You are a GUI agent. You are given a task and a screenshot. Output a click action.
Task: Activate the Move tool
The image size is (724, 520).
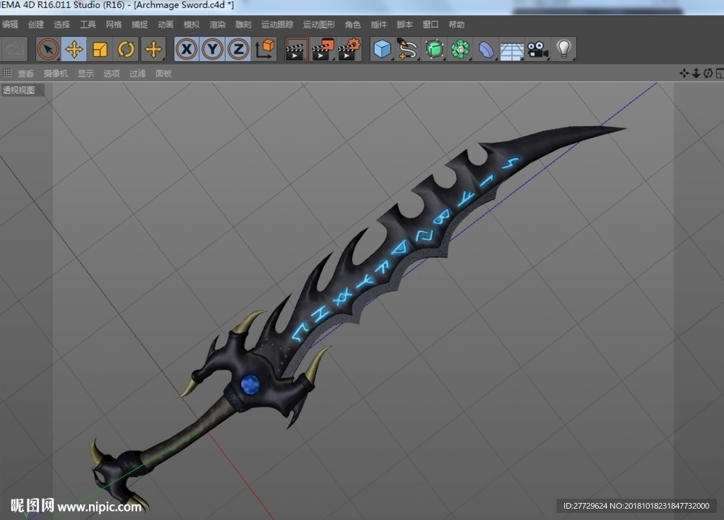[x=74, y=49]
